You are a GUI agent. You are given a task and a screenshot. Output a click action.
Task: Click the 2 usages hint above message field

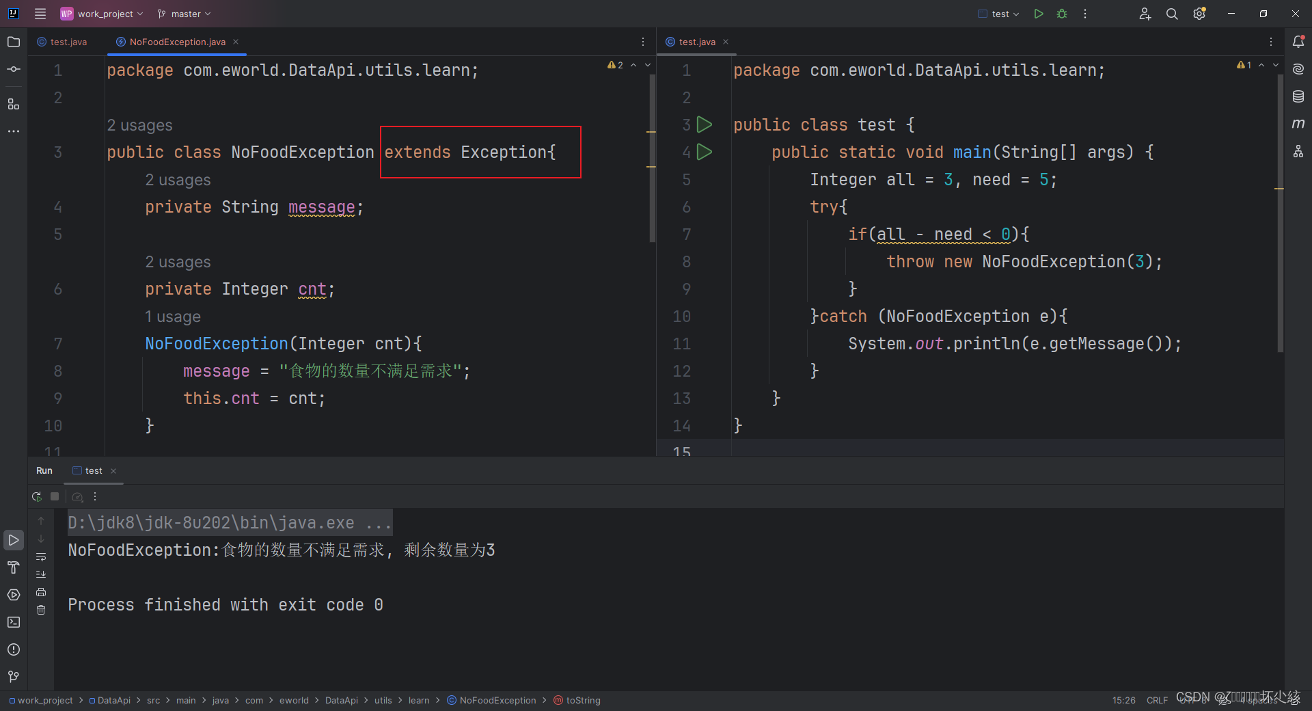coord(178,180)
